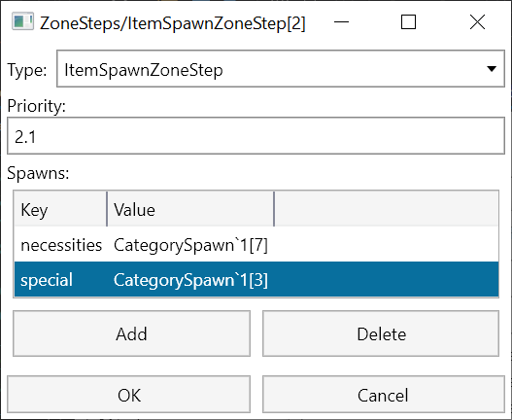512x420 pixels.
Task: Select the necessities key cell
Action: [x=61, y=245]
